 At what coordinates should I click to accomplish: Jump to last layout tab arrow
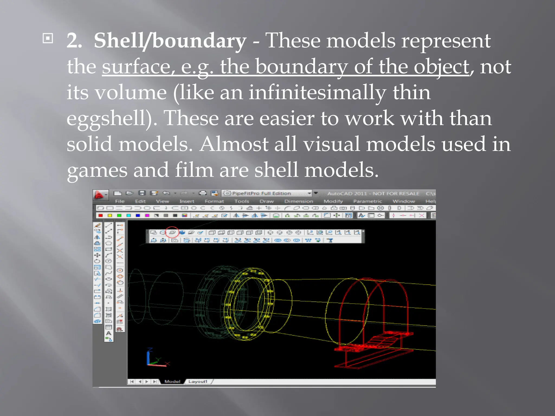pyautogui.click(x=155, y=382)
